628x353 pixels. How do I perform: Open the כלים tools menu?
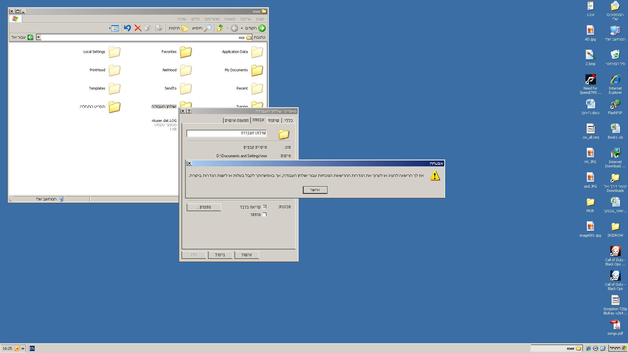pyautogui.click(x=196, y=19)
